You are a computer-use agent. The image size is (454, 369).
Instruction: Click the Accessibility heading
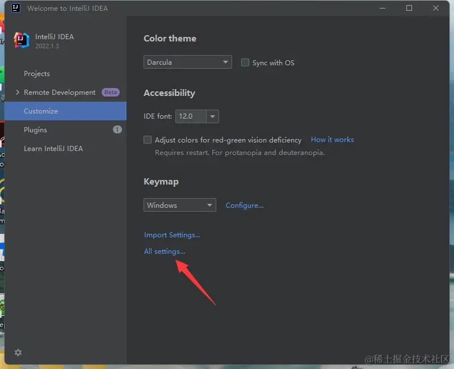point(169,93)
